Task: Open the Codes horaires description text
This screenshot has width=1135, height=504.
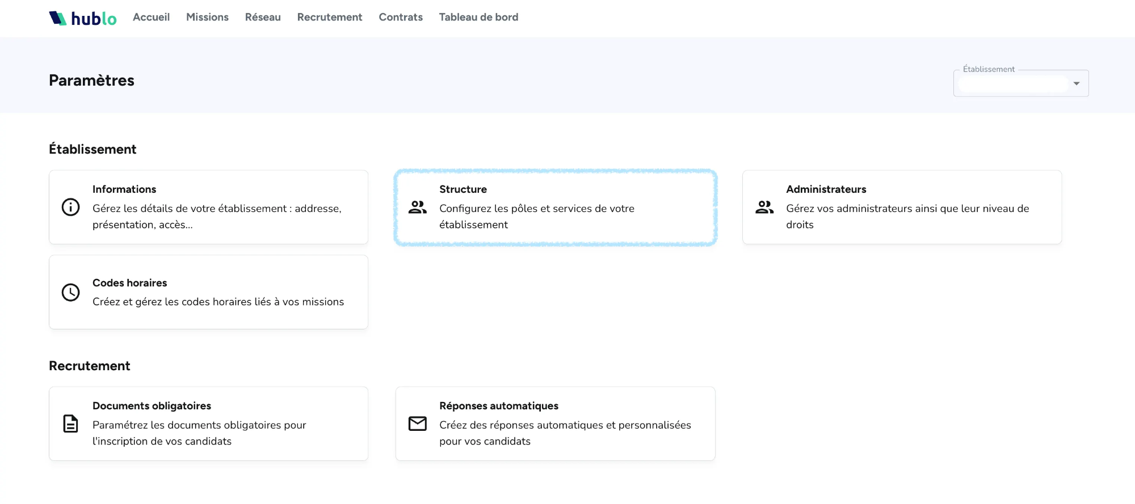Action: point(218,302)
